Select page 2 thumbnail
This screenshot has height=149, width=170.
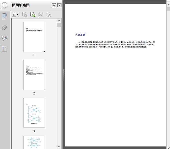34,75
